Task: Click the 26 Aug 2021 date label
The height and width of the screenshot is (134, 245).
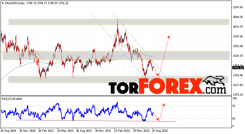Action: tap(84, 131)
